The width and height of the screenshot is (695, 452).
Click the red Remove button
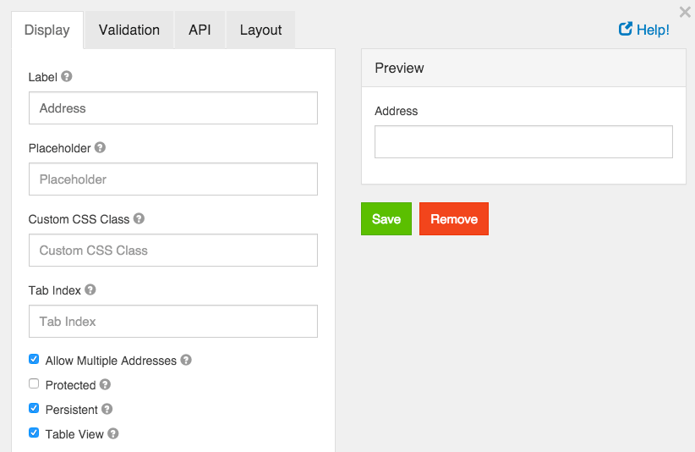pos(454,219)
